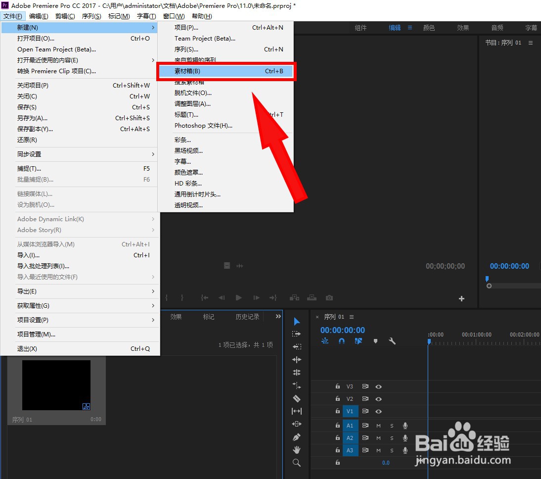Click the timeline playhead marker
The image size is (541, 479).
click(429, 341)
